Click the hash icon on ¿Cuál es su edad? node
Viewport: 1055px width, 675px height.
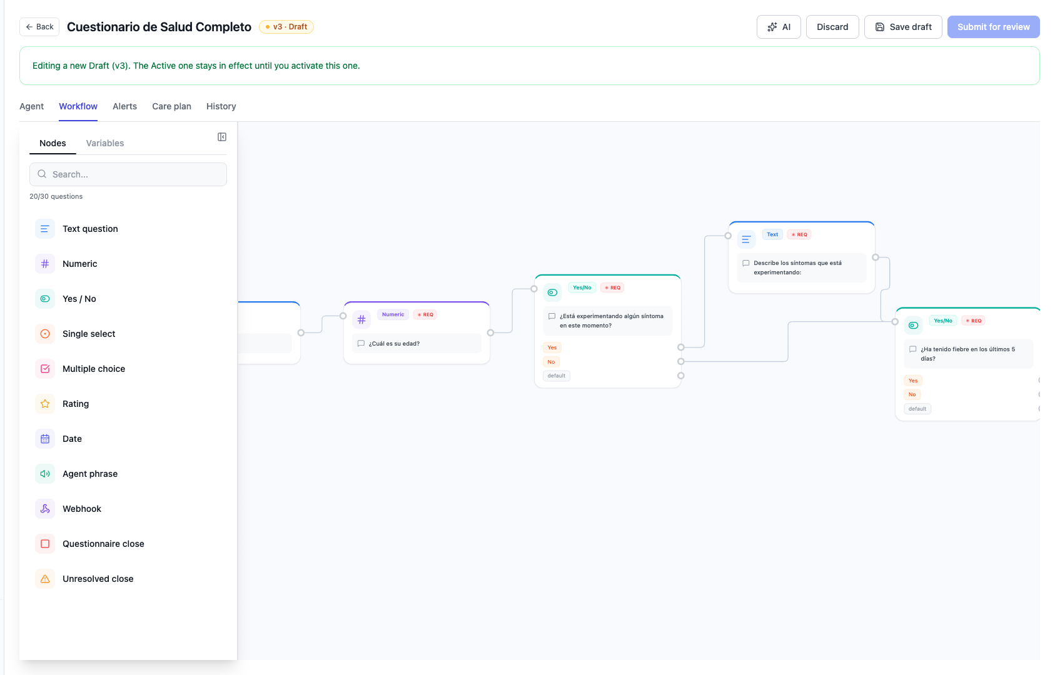pos(361,319)
